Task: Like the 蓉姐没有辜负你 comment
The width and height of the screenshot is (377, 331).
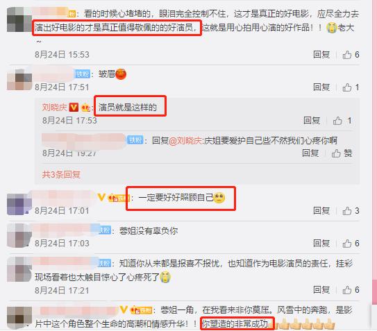Action: click(351, 244)
